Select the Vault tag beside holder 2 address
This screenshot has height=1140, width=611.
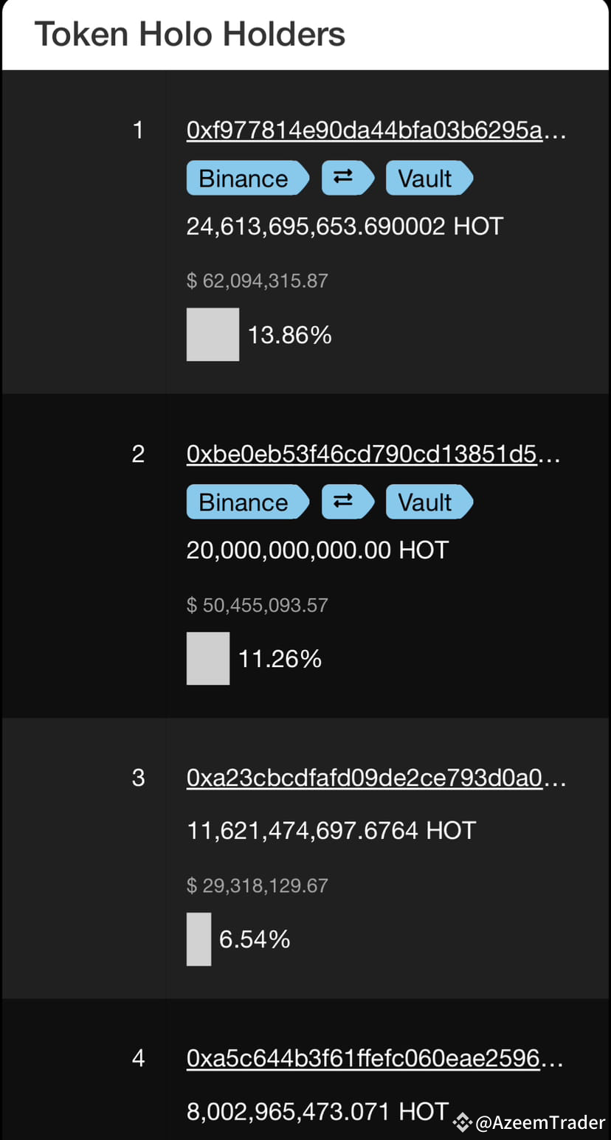point(428,502)
